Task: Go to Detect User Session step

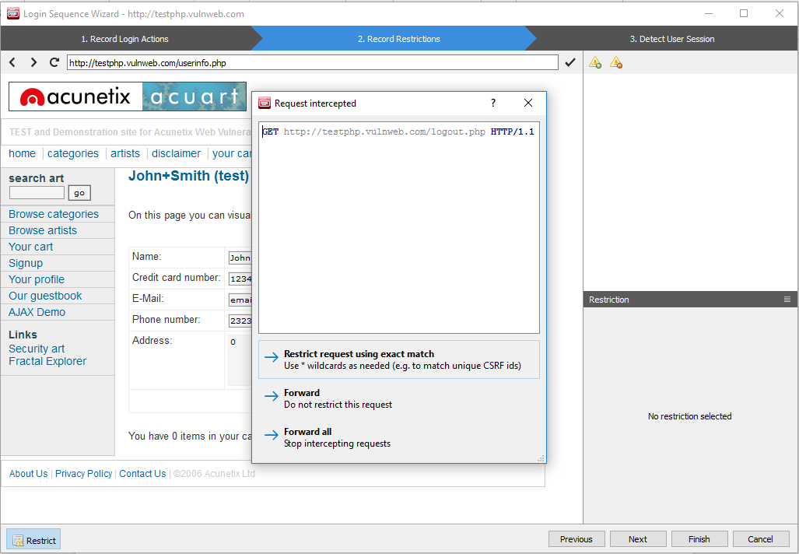Action: pos(671,39)
